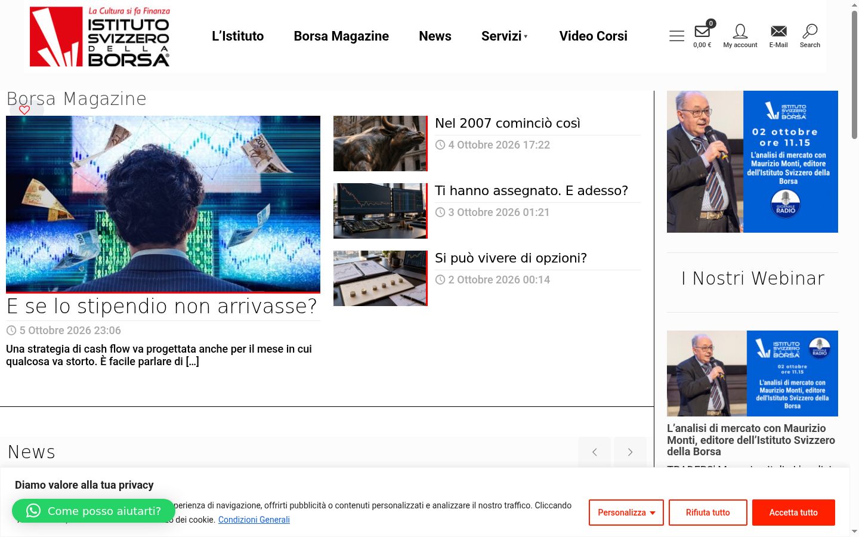Image resolution: width=859 pixels, height=537 pixels.
Task: Click the excerpt 'Una strategia di cash flow'
Action: pos(159,355)
